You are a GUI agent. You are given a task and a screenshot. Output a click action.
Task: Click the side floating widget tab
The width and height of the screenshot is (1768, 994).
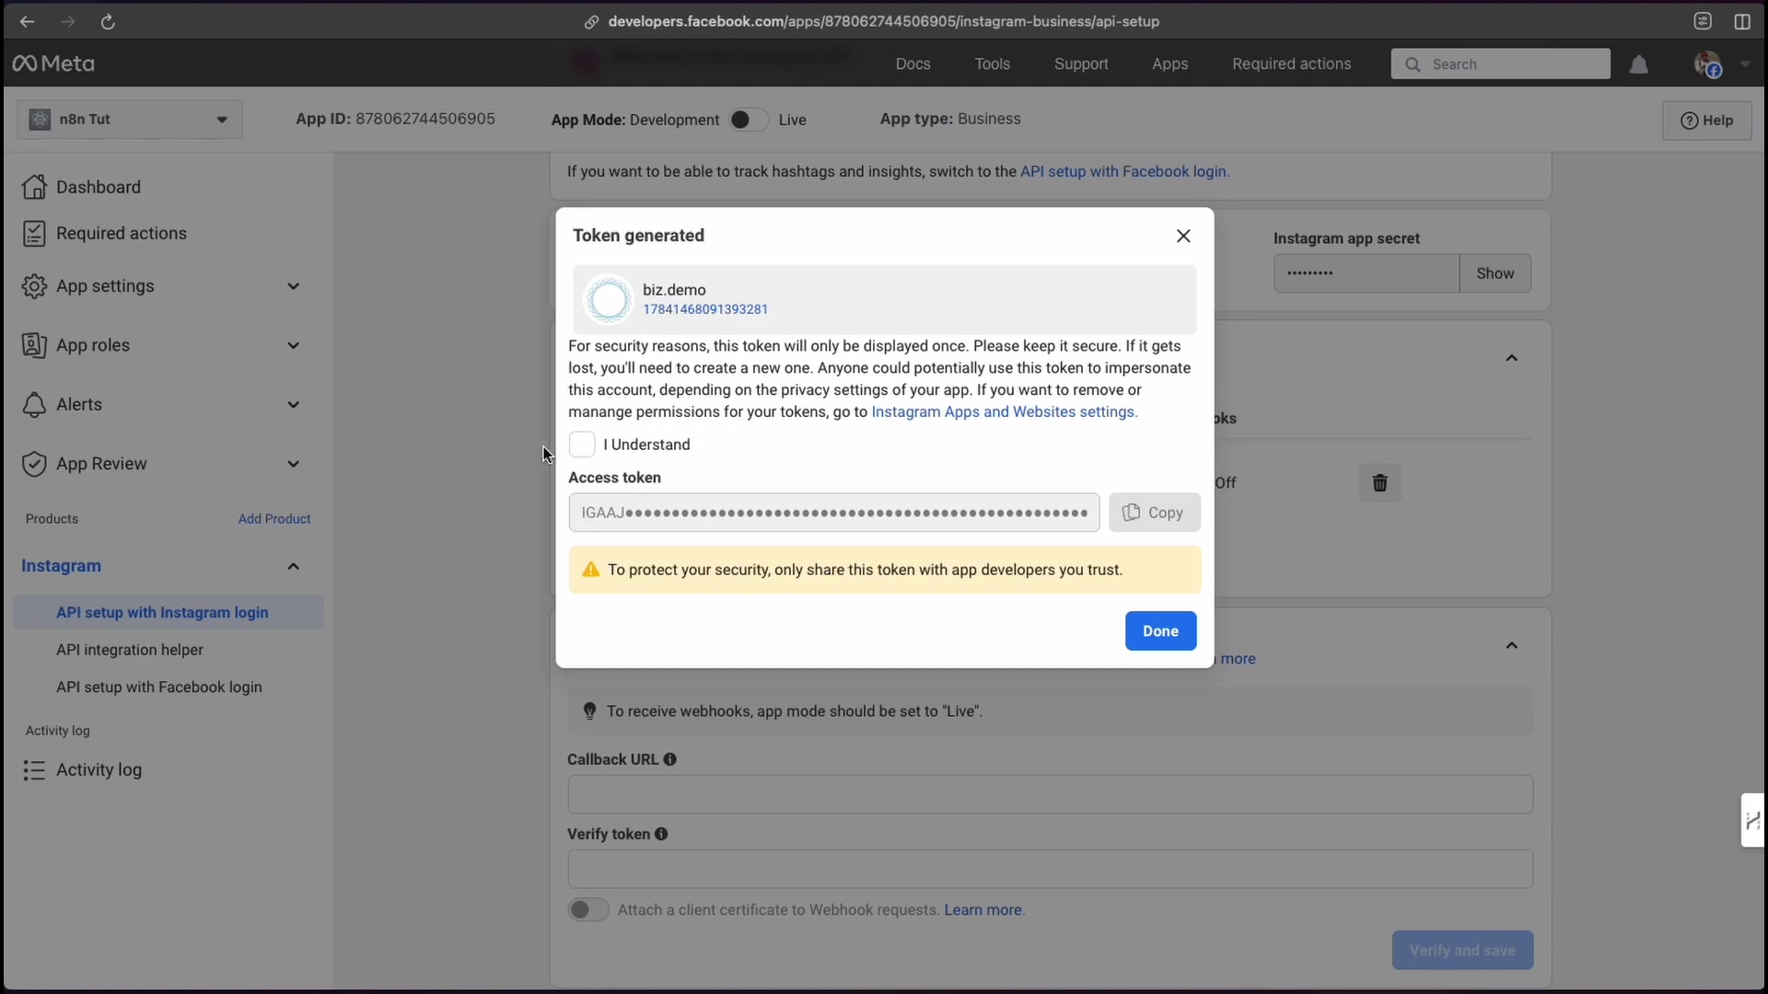[1753, 819]
